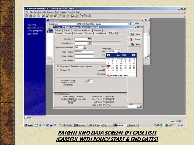Open Office Management in the sidebar
This screenshot has width=194, height=145.
[35, 31]
